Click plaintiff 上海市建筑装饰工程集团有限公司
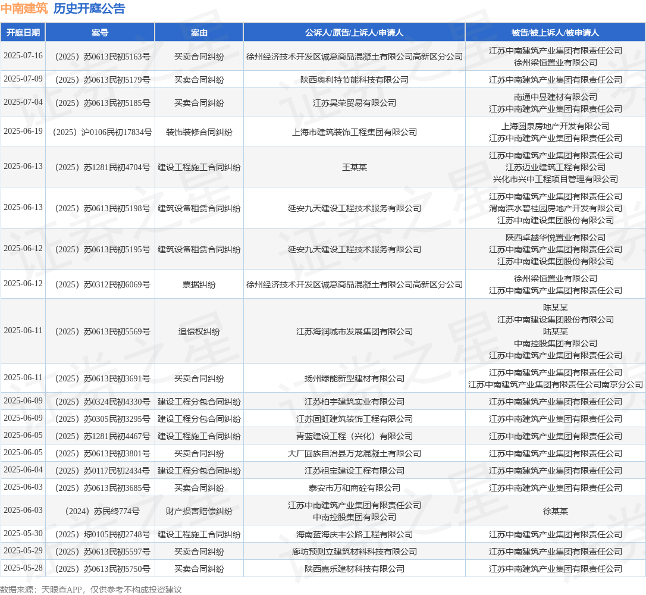Image resolution: width=646 pixels, height=595 pixels. [355, 132]
